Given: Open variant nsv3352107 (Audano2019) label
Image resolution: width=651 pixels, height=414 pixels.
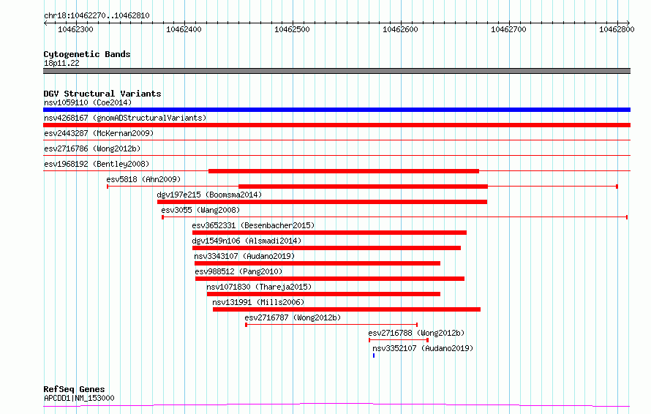Looking at the screenshot, I should click(423, 348).
